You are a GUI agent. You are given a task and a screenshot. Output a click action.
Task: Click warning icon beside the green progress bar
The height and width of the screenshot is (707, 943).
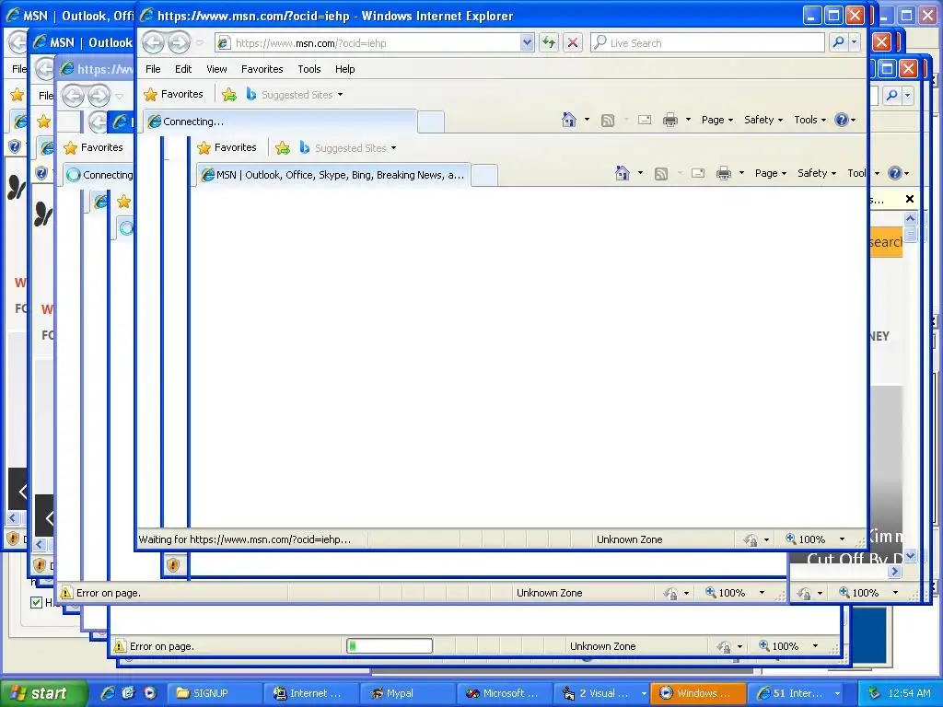(x=120, y=646)
